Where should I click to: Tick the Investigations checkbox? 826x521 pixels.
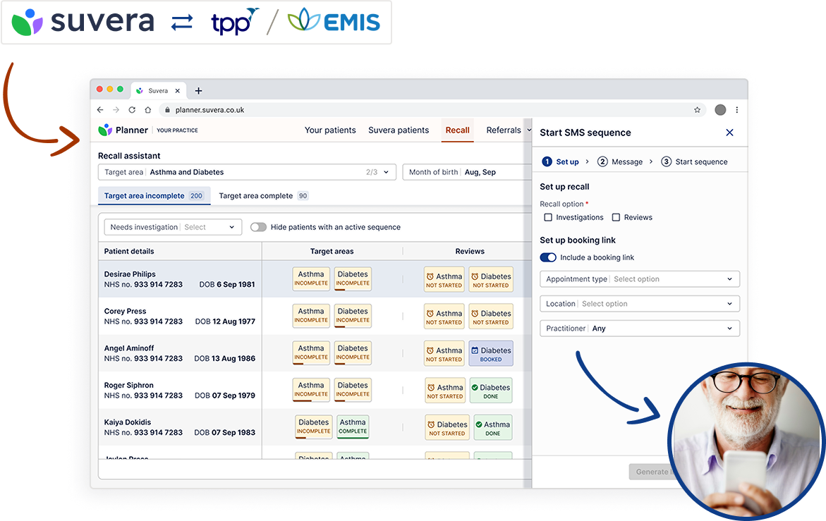[548, 217]
